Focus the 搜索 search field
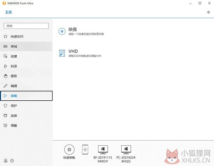Screen dimensions: 214x166 point(26,26)
